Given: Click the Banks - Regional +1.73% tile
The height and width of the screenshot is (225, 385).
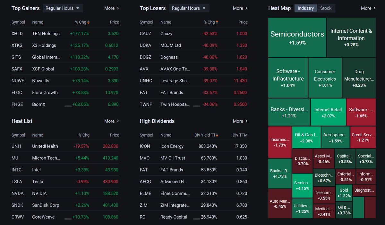Looking at the screenshot, I should 280,173.
